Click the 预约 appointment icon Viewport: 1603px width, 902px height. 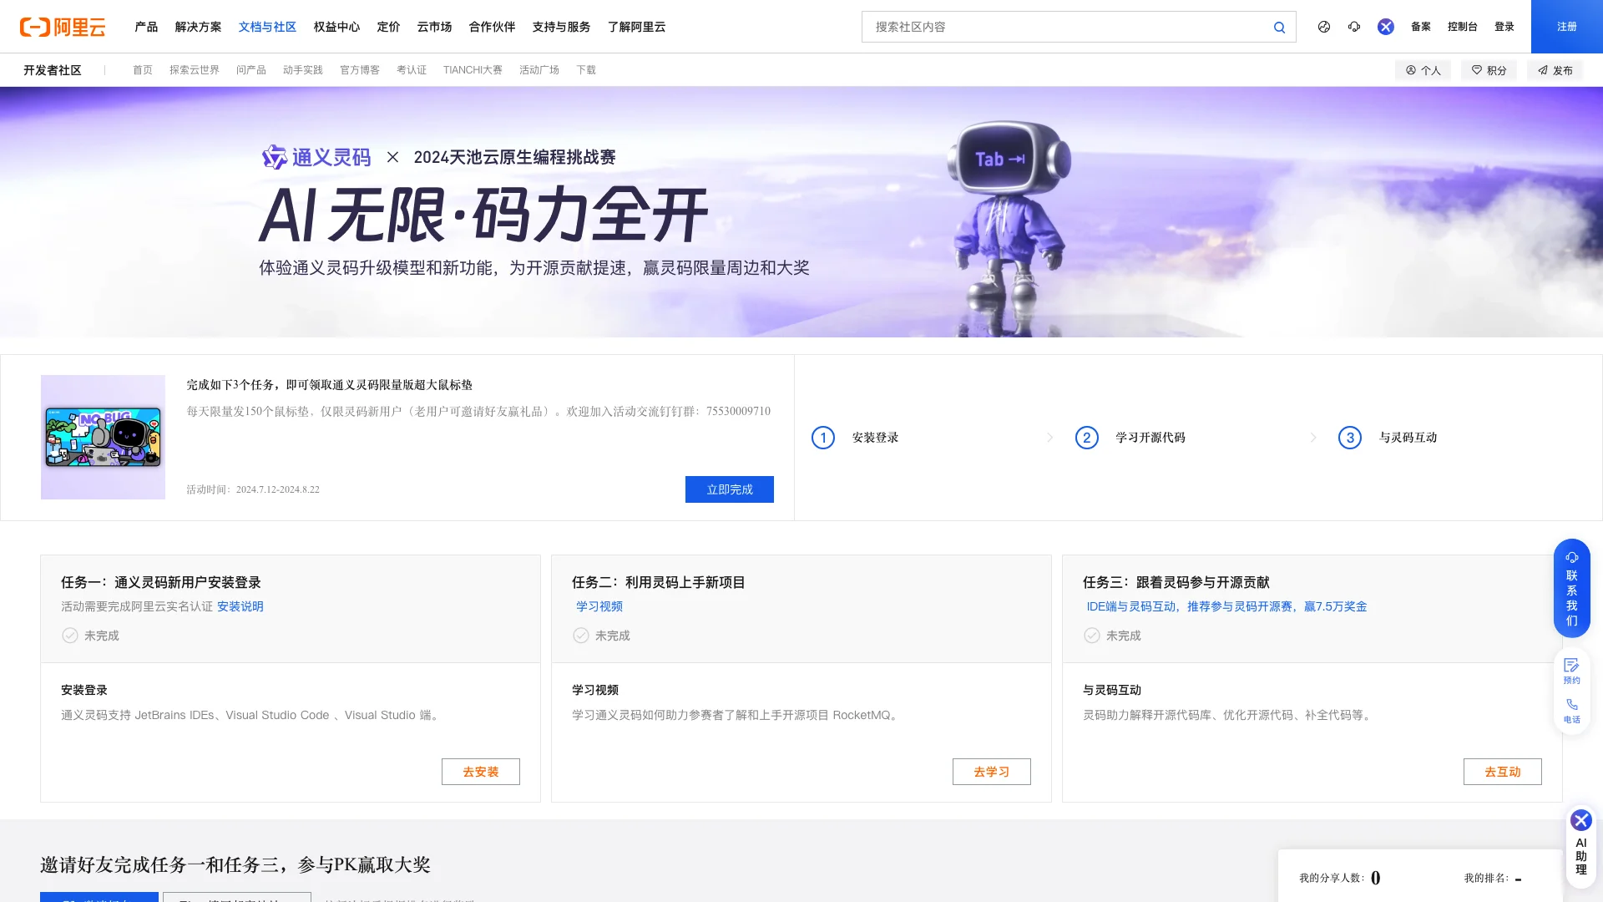click(x=1571, y=671)
